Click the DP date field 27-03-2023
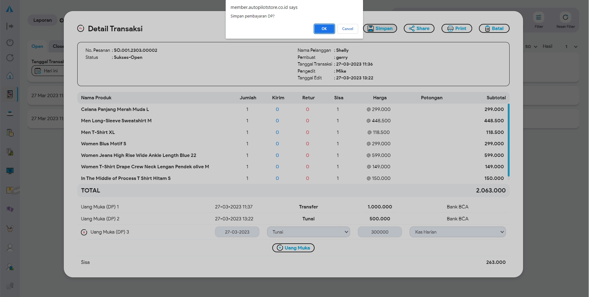This screenshot has width=589, height=297. pyautogui.click(x=237, y=232)
